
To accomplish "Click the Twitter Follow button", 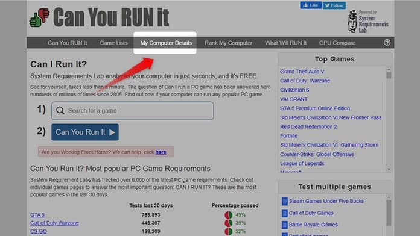I will point(334,5).
